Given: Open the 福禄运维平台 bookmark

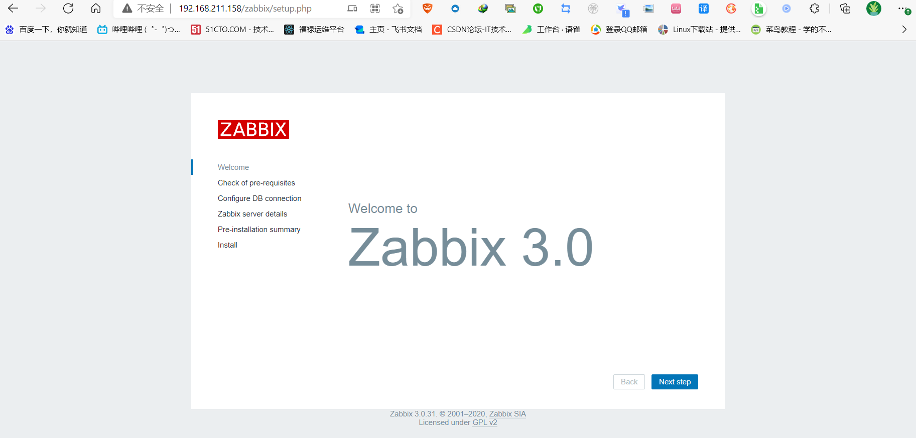Looking at the screenshot, I should [314, 30].
